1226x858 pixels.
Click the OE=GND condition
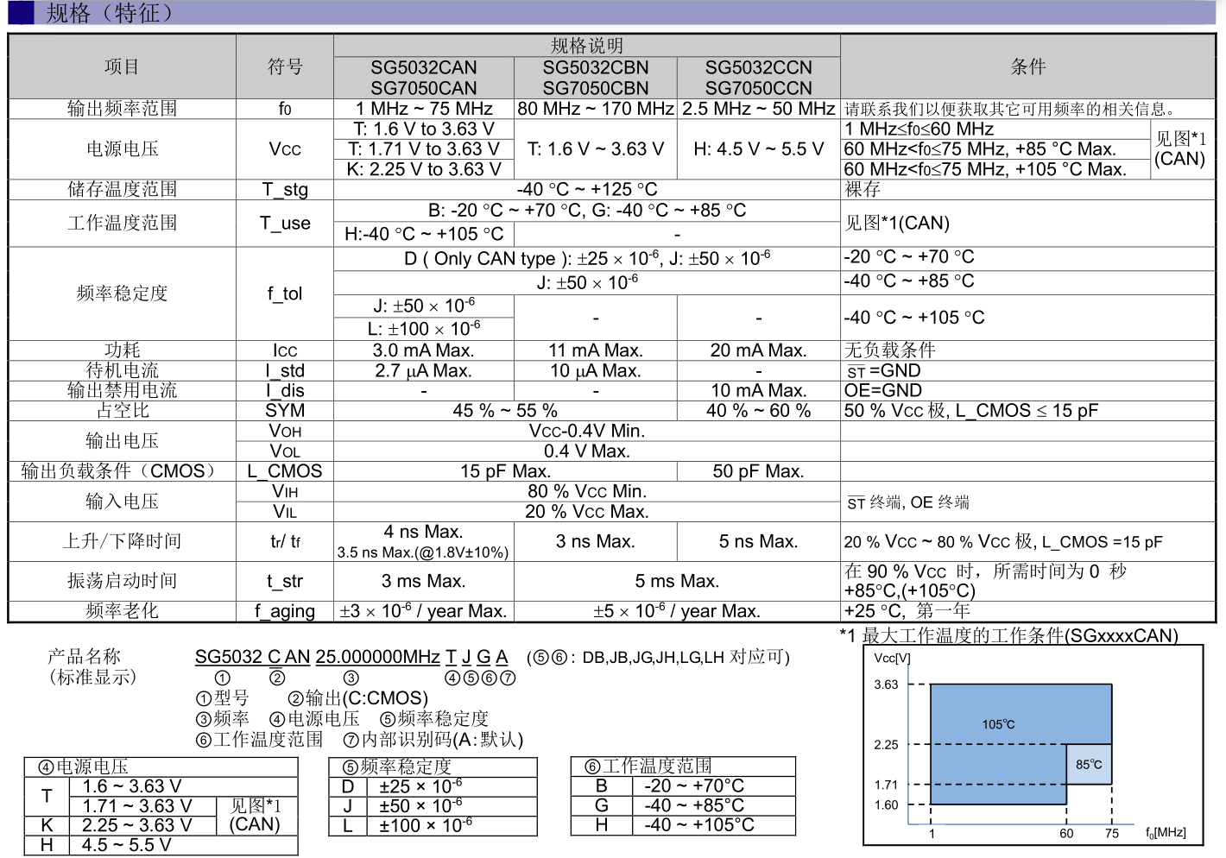click(x=883, y=390)
